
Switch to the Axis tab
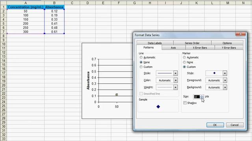tap(173, 48)
